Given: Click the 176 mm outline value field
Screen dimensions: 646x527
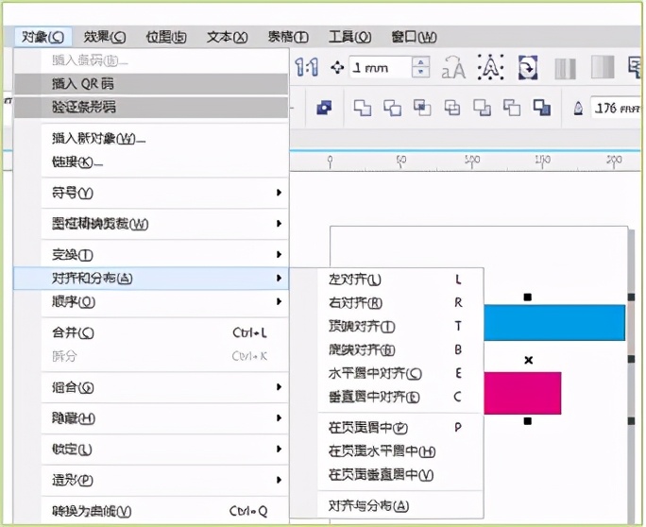Looking at the screenshot, I should pyautogui.click(x=616, y=108).
